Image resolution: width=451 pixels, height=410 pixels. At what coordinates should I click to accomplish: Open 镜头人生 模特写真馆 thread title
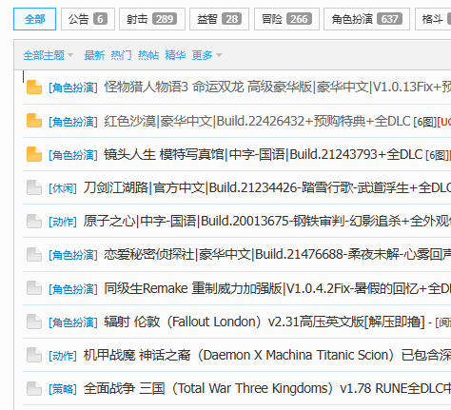[264, 154]
